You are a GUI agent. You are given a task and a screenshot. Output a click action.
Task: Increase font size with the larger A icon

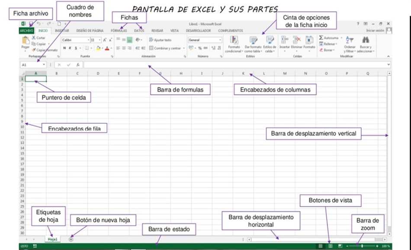click(x=105, y=40)
